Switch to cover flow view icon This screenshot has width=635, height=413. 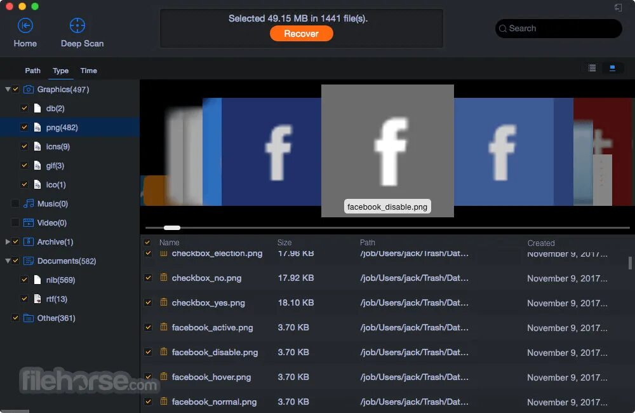point(612,68)
